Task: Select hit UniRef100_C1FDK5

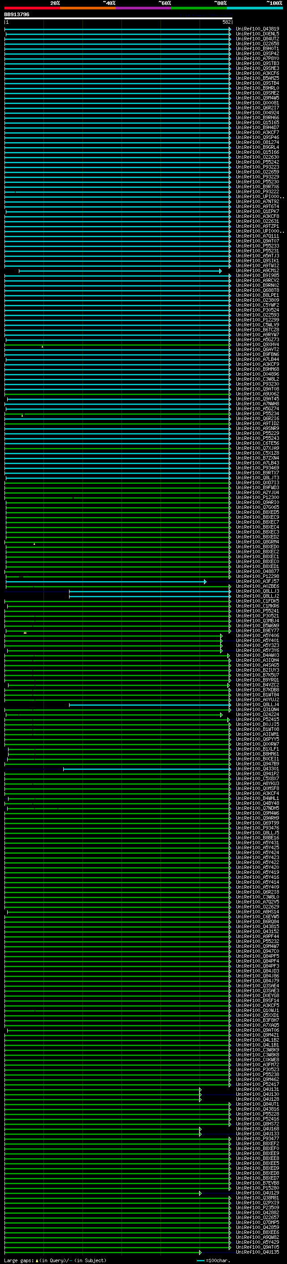Action: 257,601
